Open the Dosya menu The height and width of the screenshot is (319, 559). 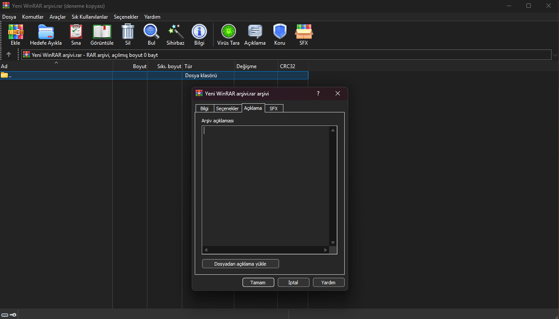9,17
